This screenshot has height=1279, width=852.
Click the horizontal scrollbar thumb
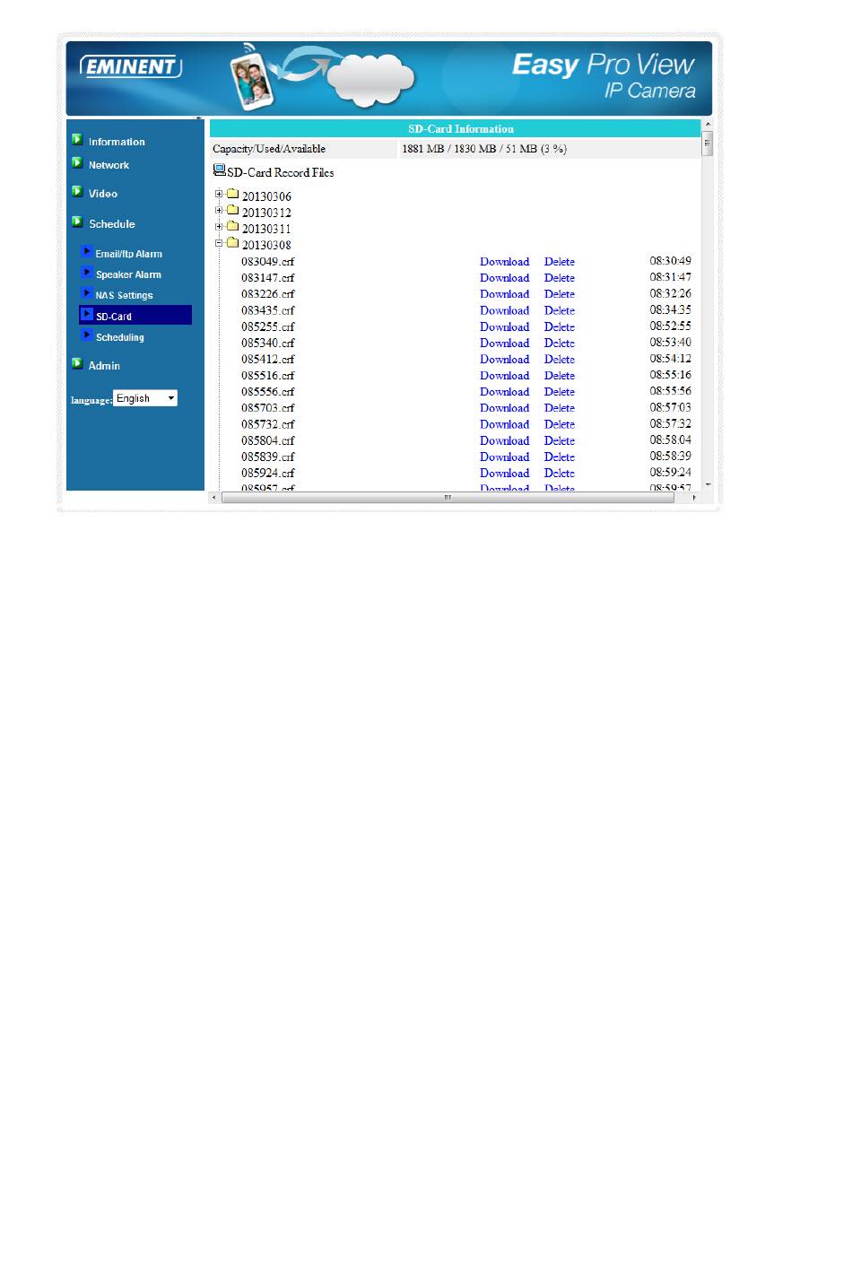pyautogui.click(x=448, y=498)
